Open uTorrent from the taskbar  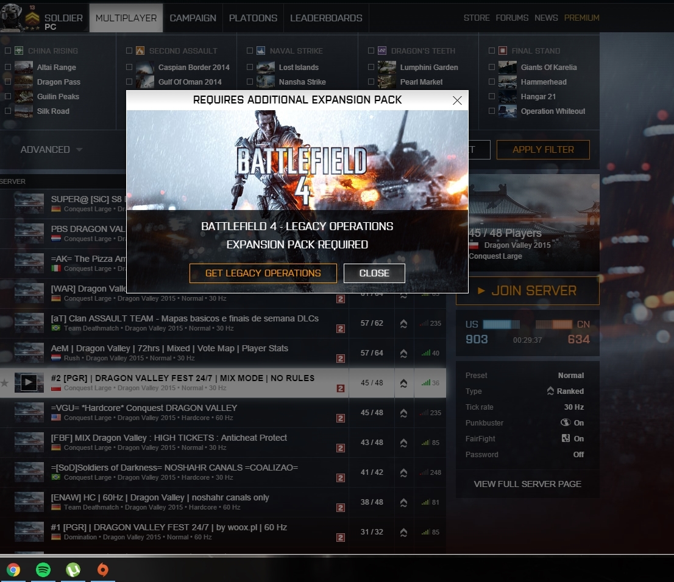[x=73, y=570]
